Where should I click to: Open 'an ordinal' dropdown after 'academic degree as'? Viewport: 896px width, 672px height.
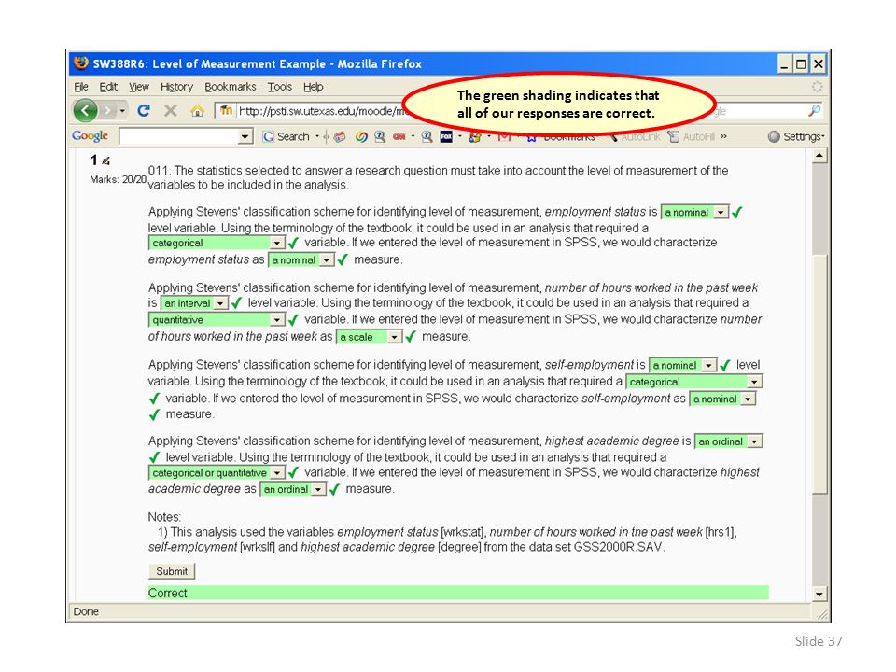tap(293, 489)
